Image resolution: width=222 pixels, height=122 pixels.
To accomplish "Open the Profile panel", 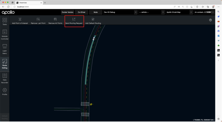I will (x=5, y=92).
